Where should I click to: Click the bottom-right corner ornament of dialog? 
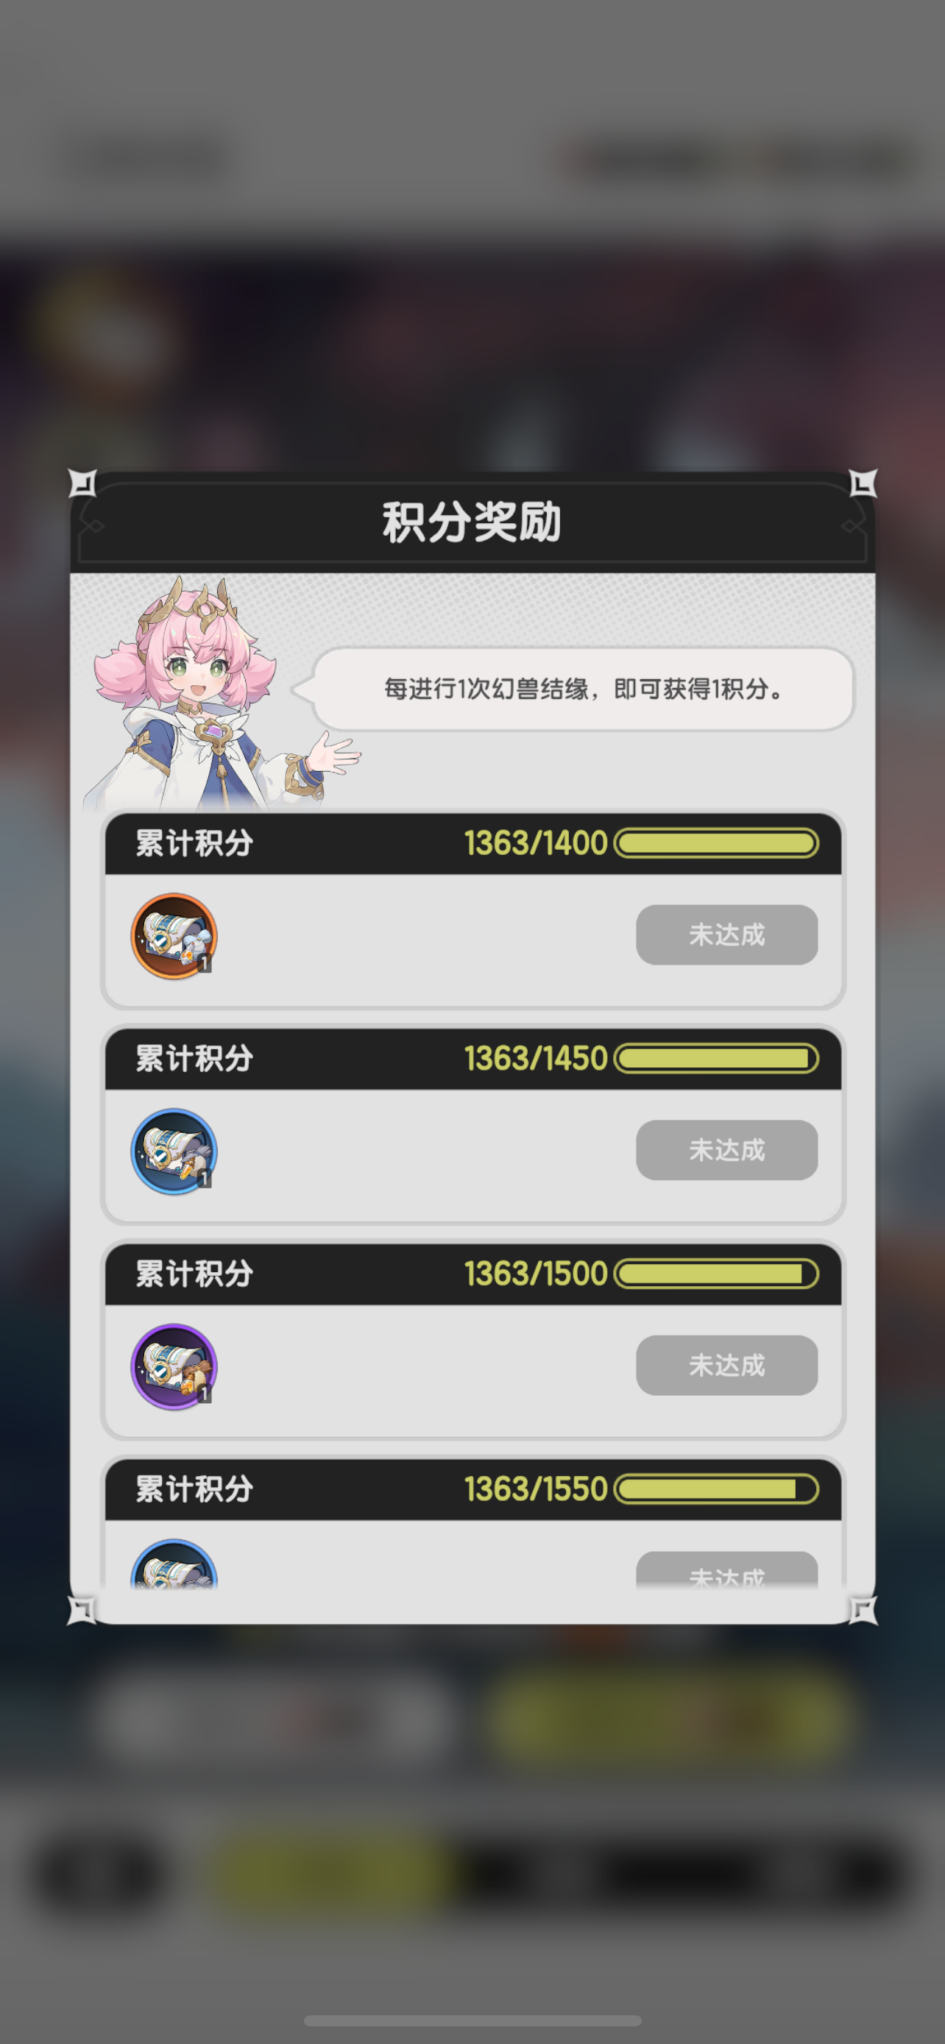(863, 1610)
